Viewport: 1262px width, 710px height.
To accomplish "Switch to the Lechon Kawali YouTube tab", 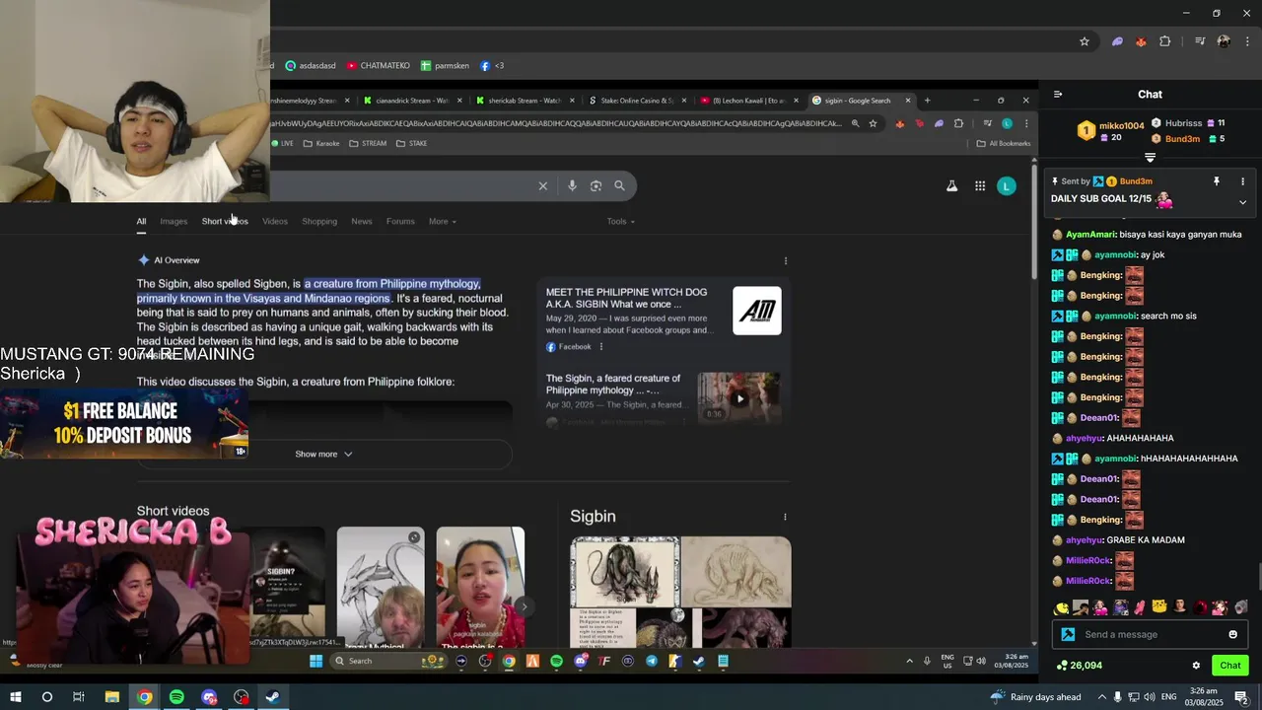I will pos(747,101).
